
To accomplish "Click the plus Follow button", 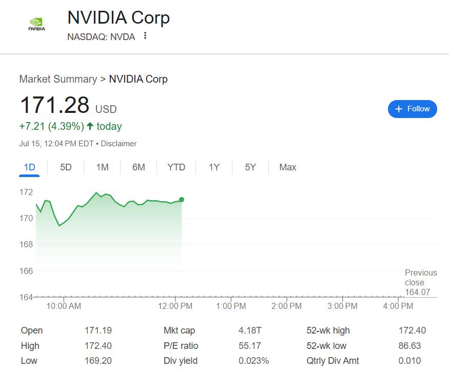I will (x=413, y=109).
